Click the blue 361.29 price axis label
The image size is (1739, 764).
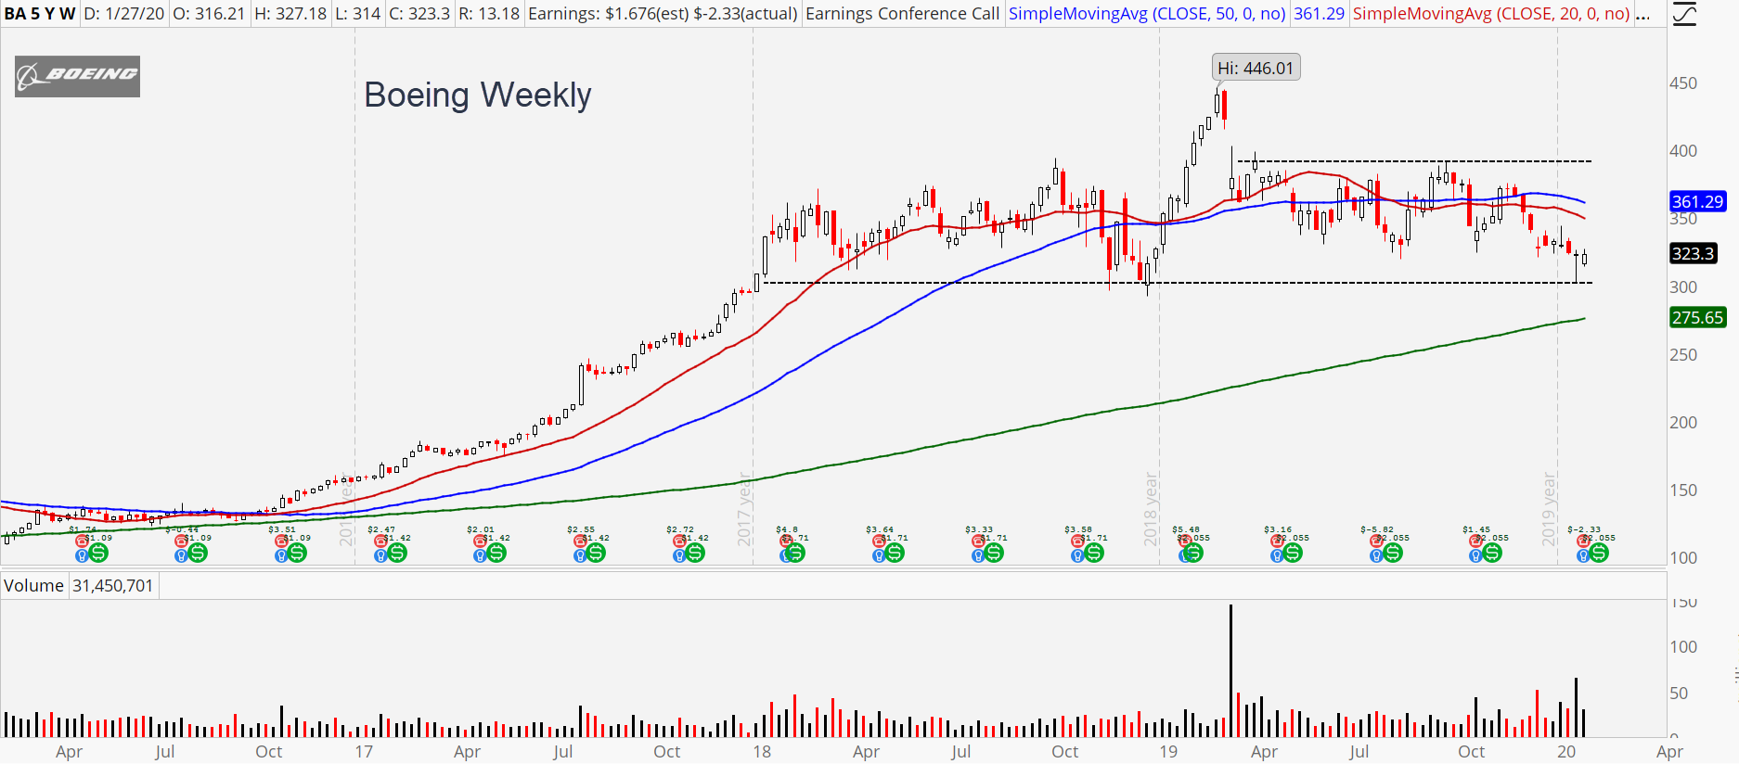pos(1697,201)
